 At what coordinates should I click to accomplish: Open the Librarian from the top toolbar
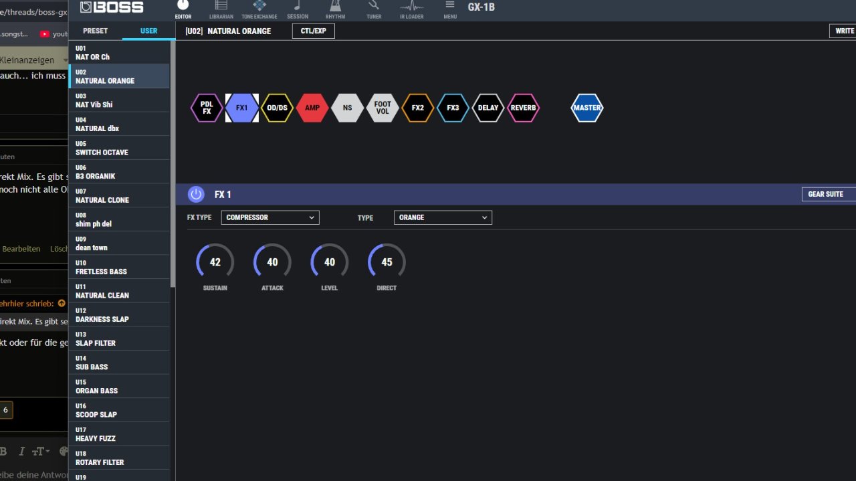[x=221, y=8]
